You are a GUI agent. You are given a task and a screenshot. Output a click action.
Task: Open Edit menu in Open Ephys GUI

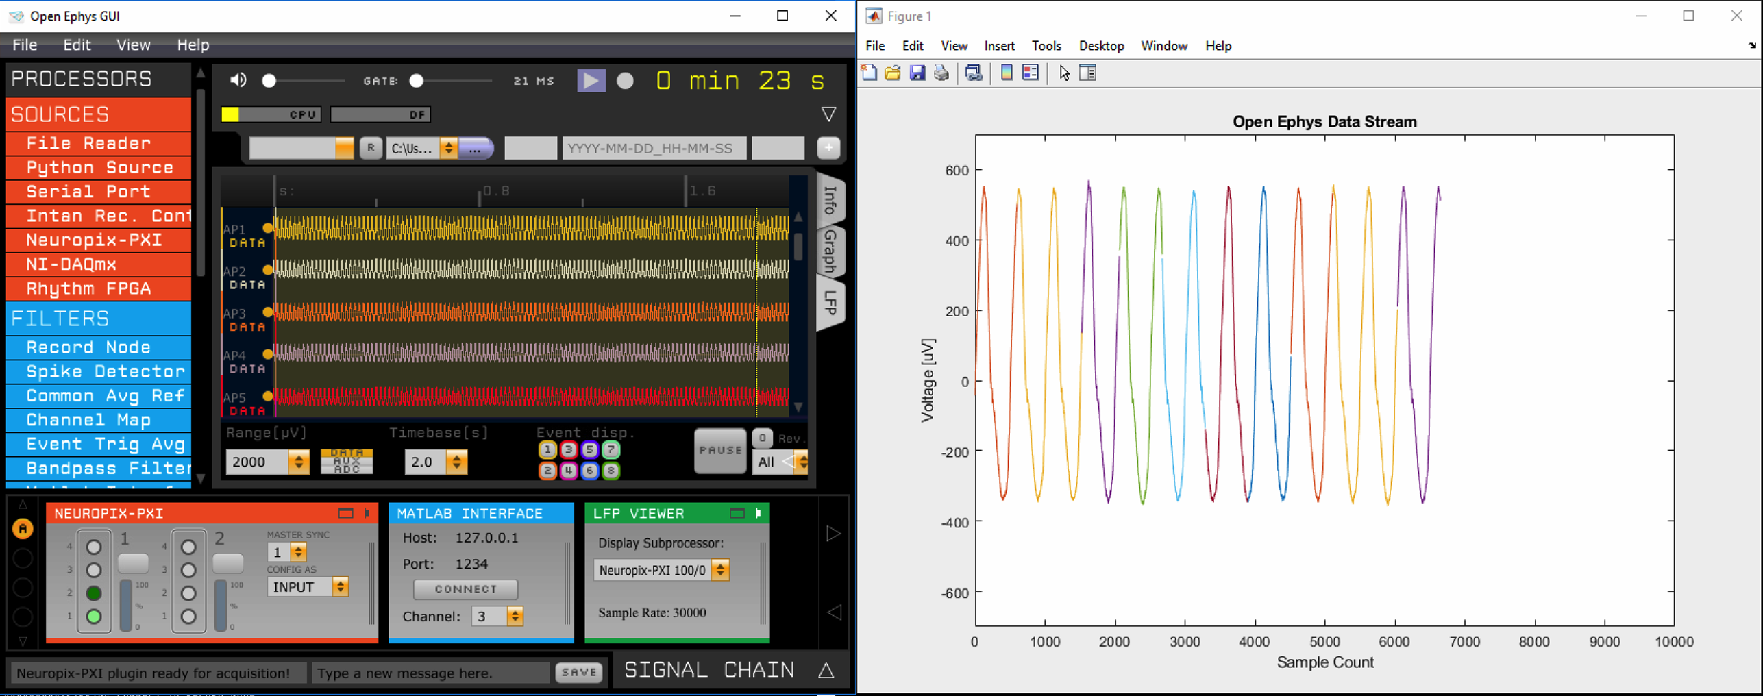click(x=77, y=45)
